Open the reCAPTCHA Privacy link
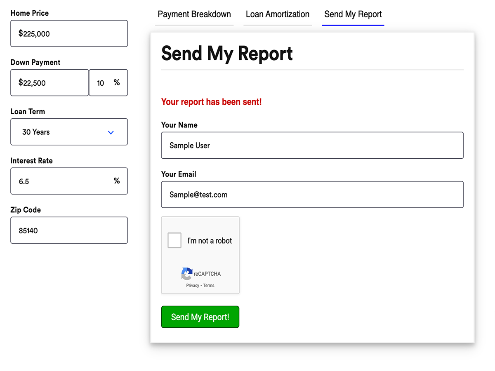This screenshot has width=495, height=371. (192, 285)
